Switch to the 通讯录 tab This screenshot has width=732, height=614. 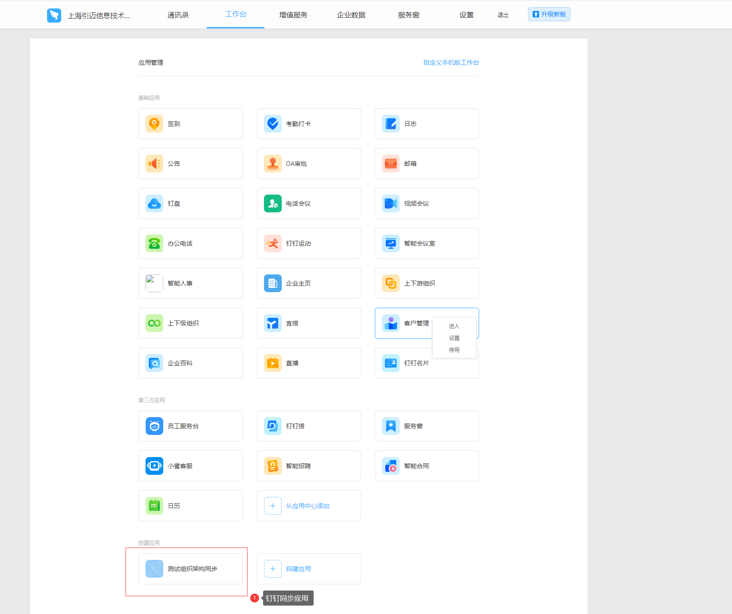click(178, 15)
